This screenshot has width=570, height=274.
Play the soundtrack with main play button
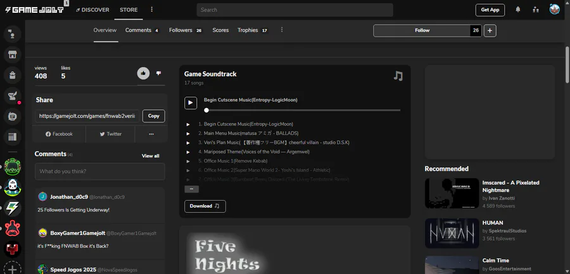coord(191,103)
